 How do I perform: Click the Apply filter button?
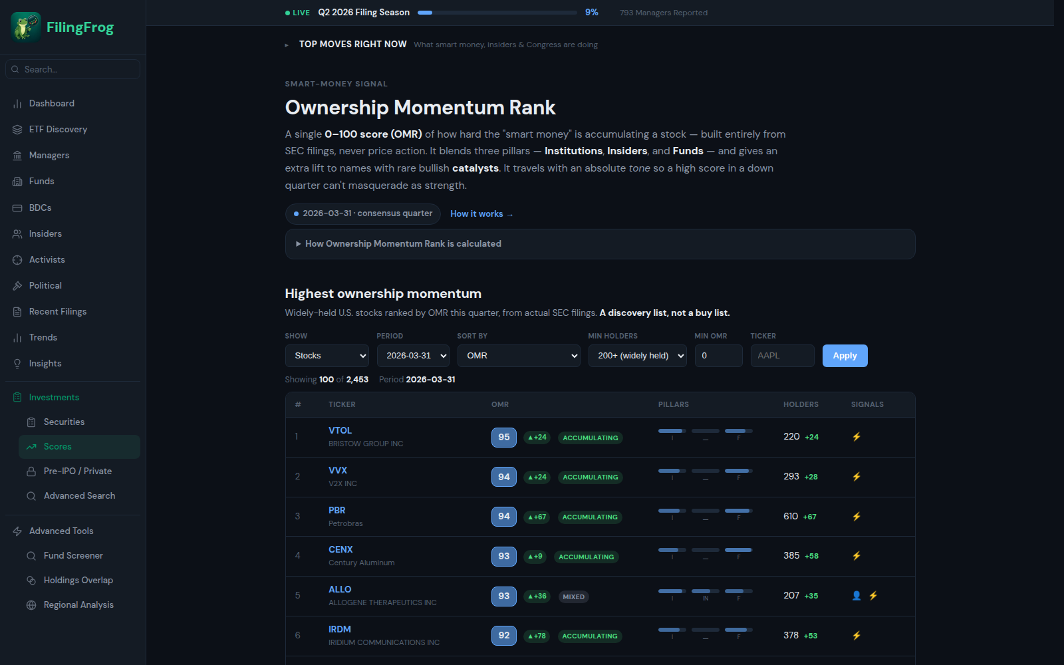(x=845, y=356)
